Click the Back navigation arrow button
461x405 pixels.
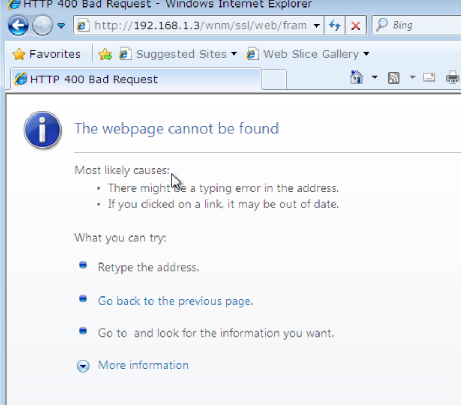18,25
